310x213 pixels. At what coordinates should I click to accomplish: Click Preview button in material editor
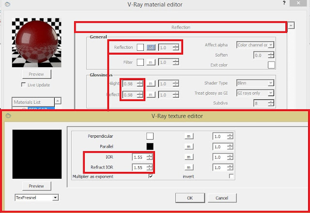click(x=37, y=74)
